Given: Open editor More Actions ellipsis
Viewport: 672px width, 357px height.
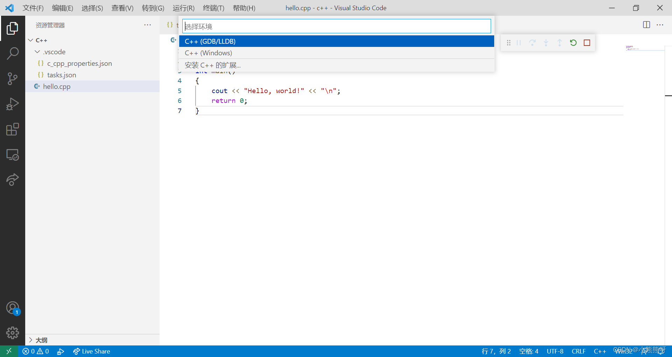Looking at the screenshot, I should pyautogui.click(x=660, y=24).
